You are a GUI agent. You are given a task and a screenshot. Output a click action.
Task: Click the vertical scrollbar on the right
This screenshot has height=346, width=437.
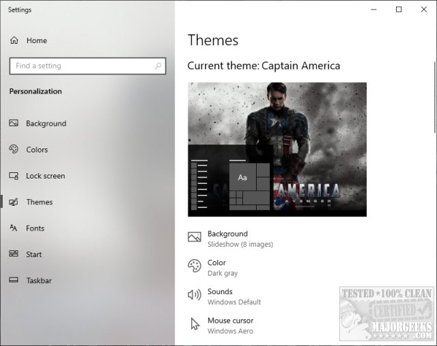pyautogui.click(x=435, y=98)
